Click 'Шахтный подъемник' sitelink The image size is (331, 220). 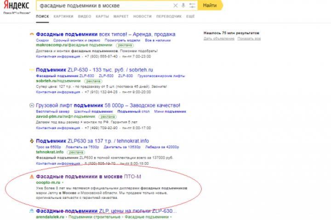[93, 111]
